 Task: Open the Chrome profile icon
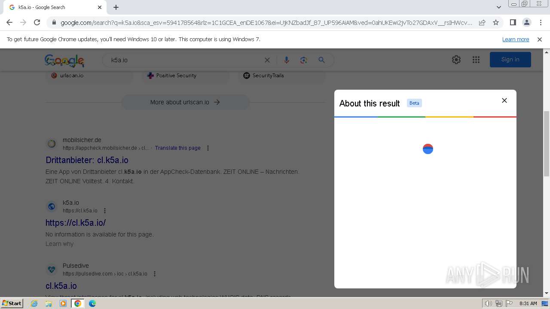click(526, 22)
